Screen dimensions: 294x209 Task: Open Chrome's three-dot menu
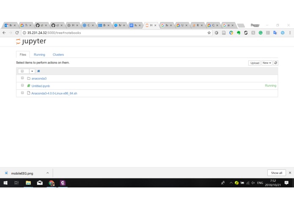click(x=290, y=33)
